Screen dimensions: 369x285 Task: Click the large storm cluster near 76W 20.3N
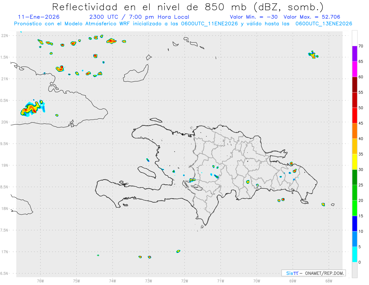(x=32, y=108)
